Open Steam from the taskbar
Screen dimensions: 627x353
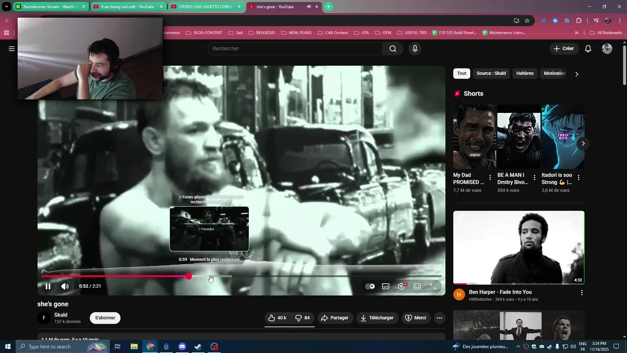pyautogui.click(x=198, y=347)
